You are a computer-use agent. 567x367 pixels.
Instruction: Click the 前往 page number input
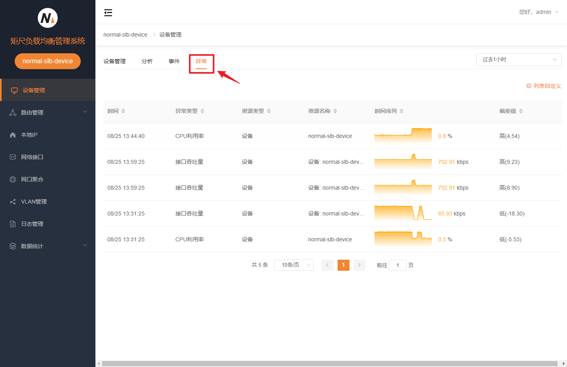tap(397, 265)
